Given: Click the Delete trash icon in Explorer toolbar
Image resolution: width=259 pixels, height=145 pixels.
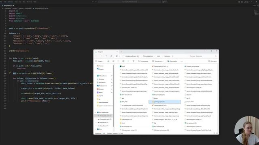Looking at the screenshot, I should click(134, 61).
